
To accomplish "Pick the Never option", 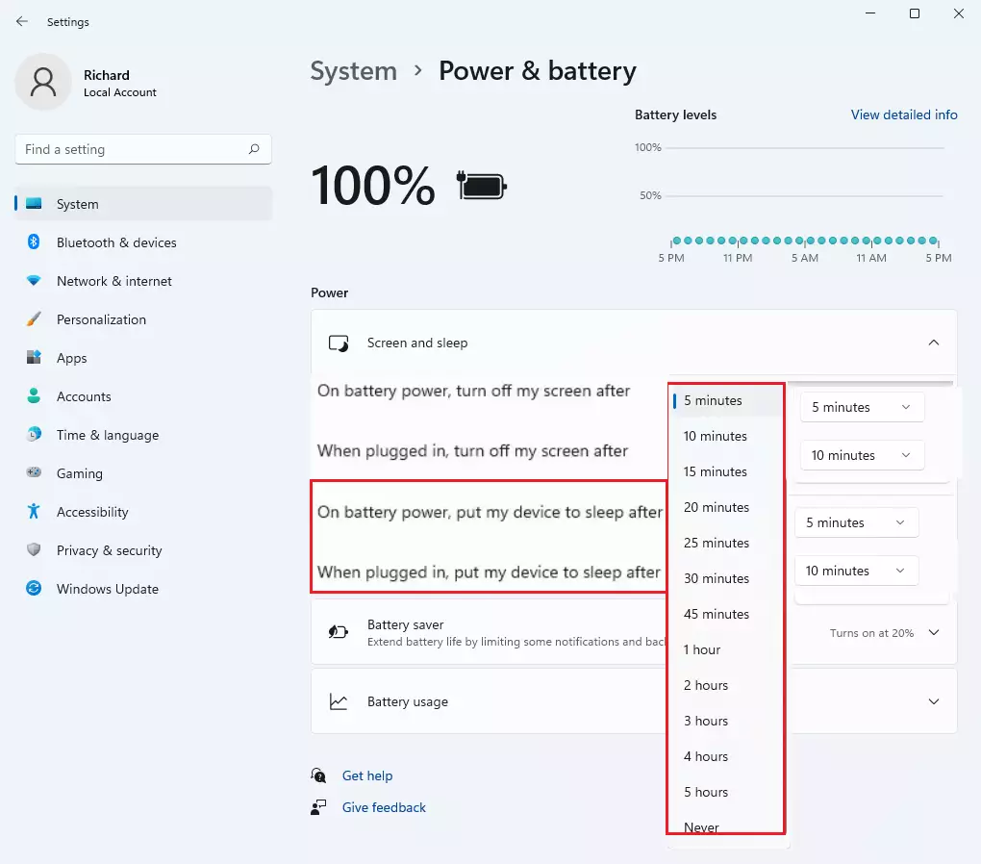I will point(701,827).
